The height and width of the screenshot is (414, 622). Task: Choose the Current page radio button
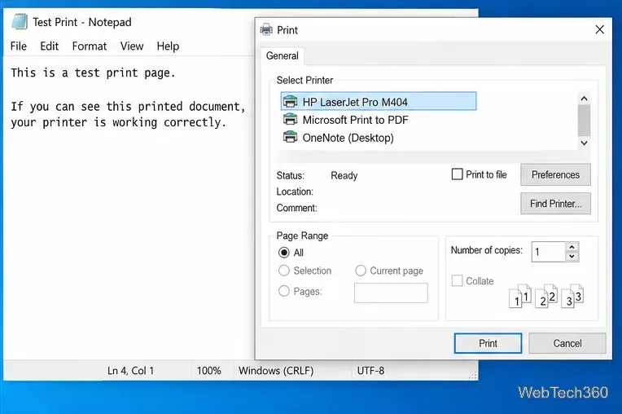pos(360,271)
